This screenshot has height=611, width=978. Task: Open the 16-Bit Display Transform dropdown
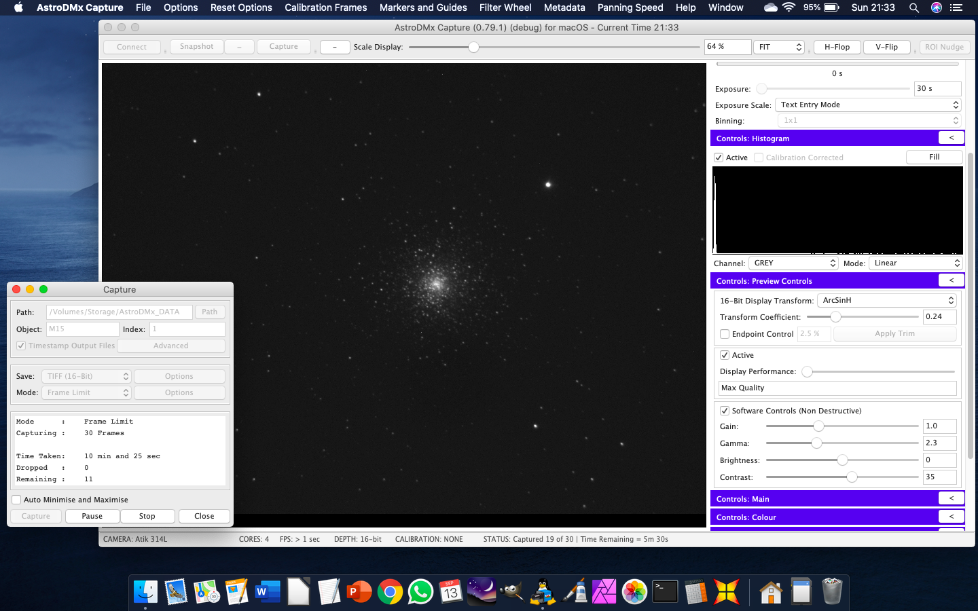pyautogui.click(x=886, y=300)
